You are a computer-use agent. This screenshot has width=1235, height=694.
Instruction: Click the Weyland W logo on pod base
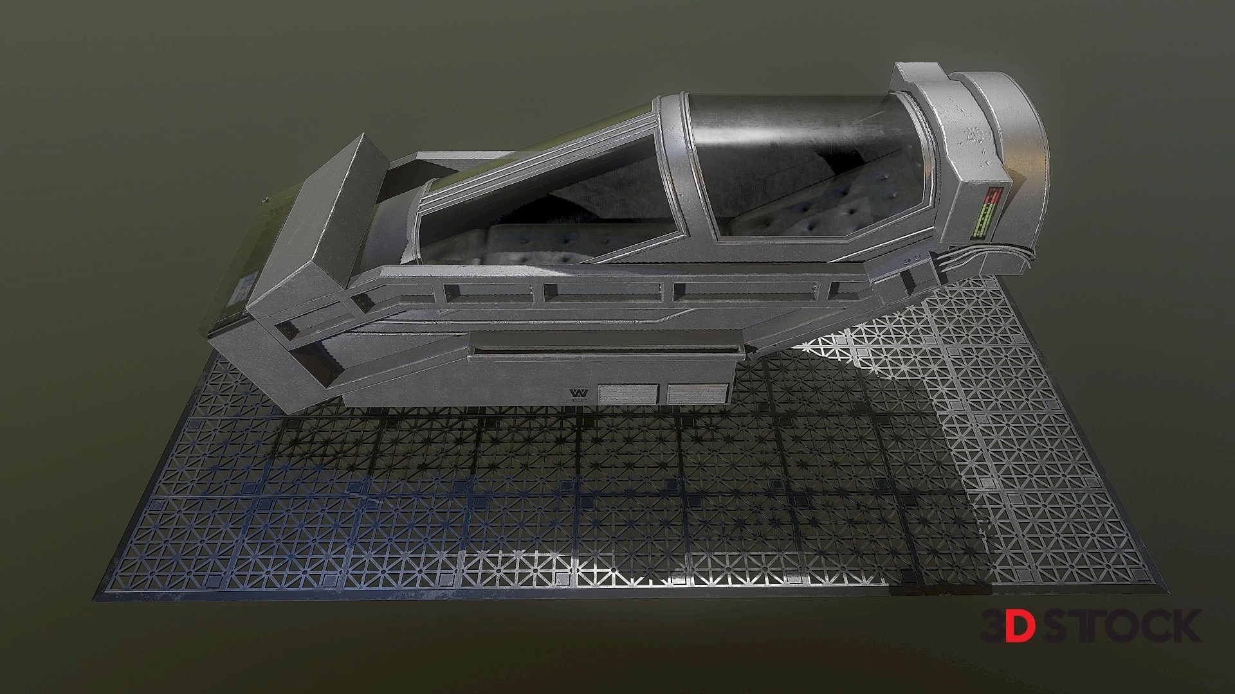coord(580,393)
